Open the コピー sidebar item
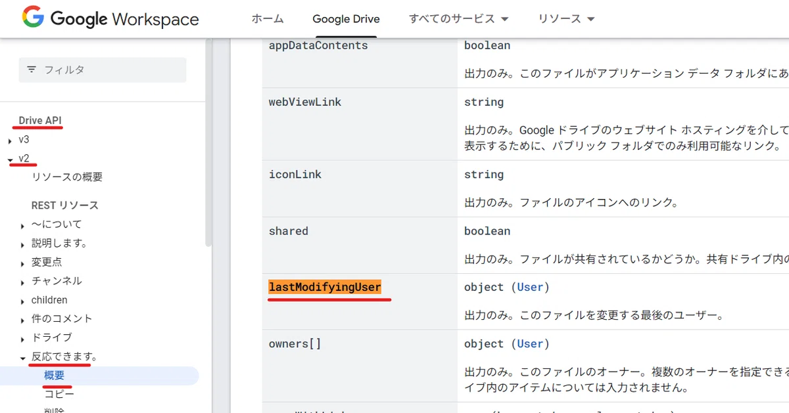Screen dimensions: 789x413 point(59,394)
